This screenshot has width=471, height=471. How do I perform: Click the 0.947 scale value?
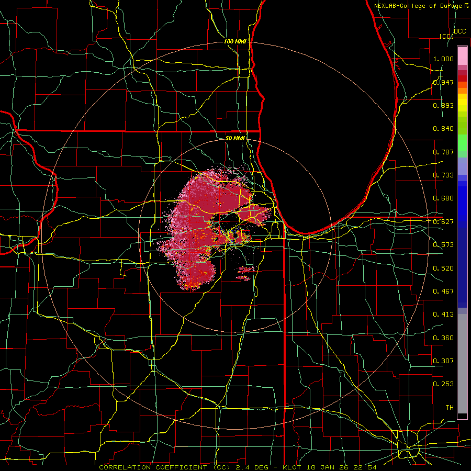point(443,82)
